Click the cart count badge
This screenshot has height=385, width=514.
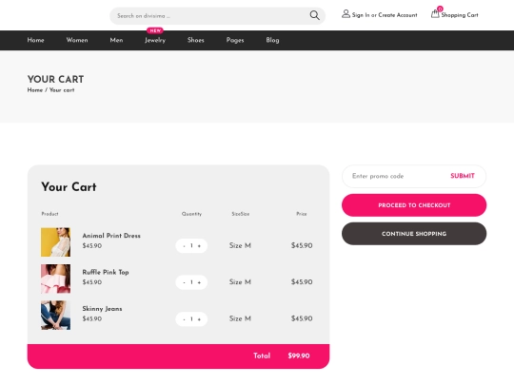coord(440,9)
